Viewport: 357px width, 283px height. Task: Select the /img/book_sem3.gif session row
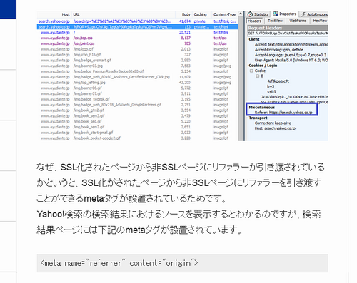(137, 116)
